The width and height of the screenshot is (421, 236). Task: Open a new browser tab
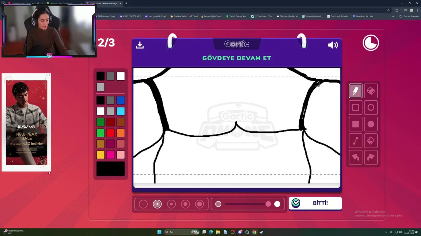[126, 3]
